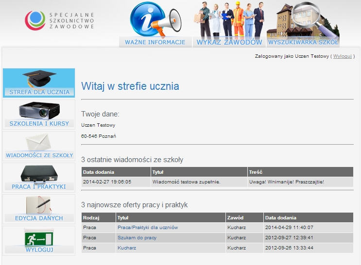This screenshot has height=265, width=361.
Task: Click the Specjalne Szkolnictwo Zawodowe logo
Action: coord(59,20)
